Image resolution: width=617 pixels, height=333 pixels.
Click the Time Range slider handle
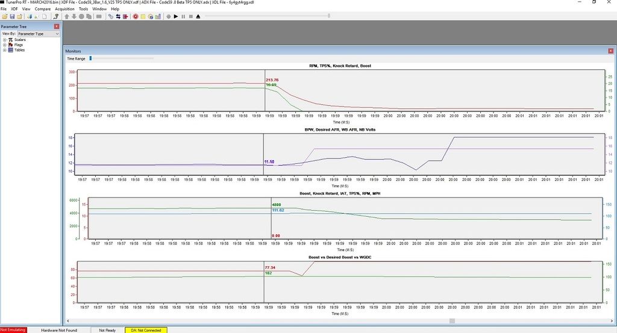[90, 58]
